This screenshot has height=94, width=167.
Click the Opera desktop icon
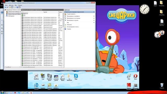135,77
